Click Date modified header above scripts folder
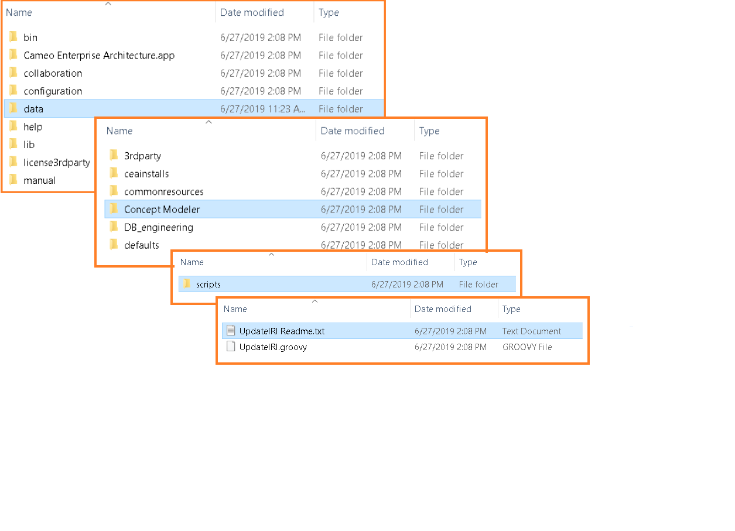Image resolution: width=735 pixels, height=531 pixels. [x=399, y=262]
